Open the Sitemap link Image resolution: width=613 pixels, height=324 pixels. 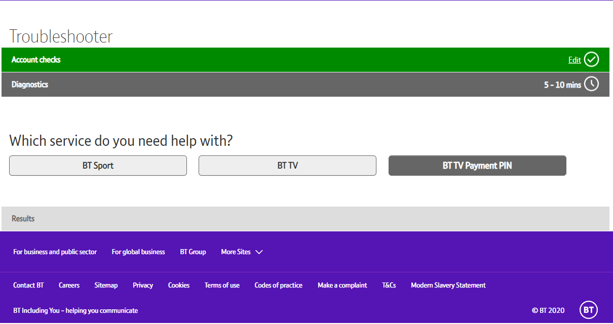coord(106,286)
